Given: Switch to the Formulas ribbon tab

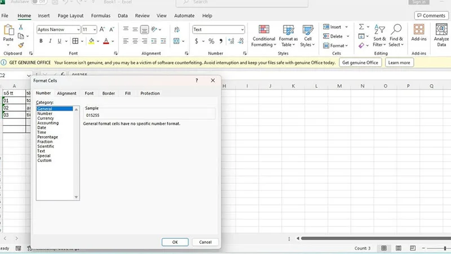Looking at the screenshot, I should (x=101, y=16).
